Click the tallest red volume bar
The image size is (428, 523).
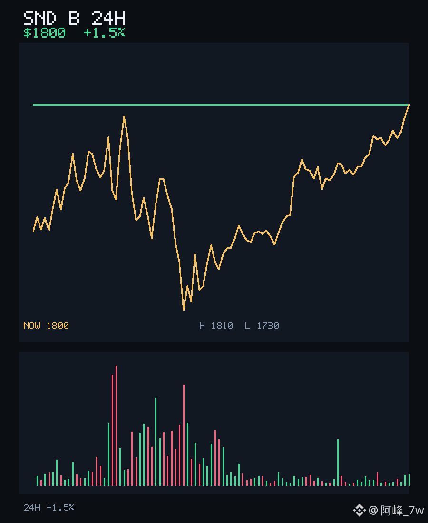tap(116, 426)
